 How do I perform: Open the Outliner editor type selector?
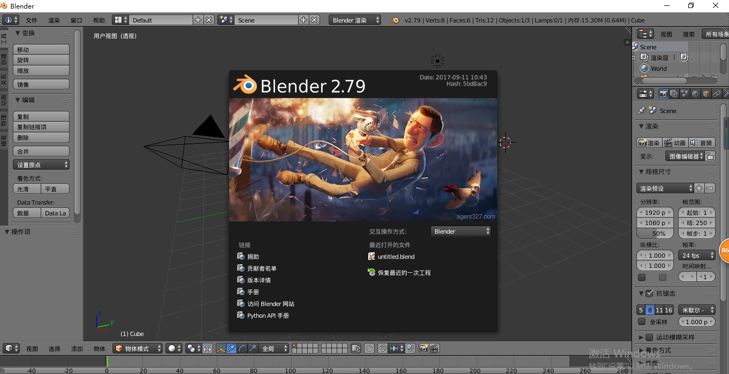click(x=646, y=34)
